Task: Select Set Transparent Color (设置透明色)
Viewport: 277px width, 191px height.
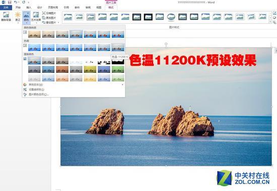Action: [74, 89]
